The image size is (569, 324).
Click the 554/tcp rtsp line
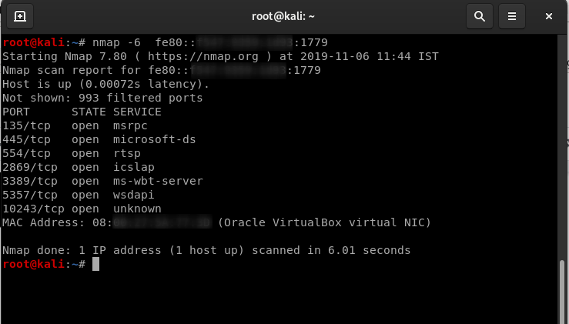(x=72, y=153)
